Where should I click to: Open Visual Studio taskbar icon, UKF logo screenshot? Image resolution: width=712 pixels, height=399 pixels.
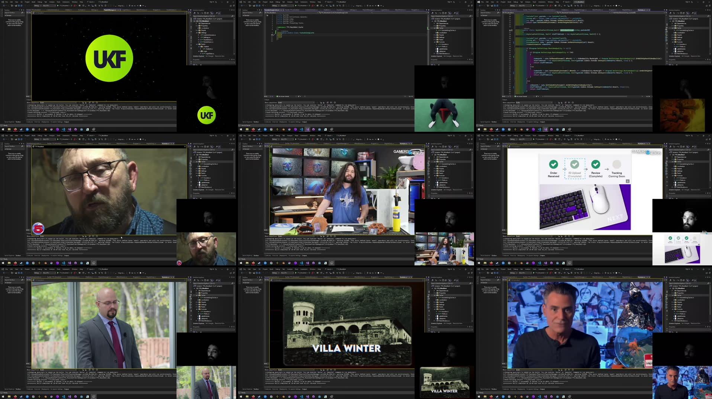pos(70,130)
